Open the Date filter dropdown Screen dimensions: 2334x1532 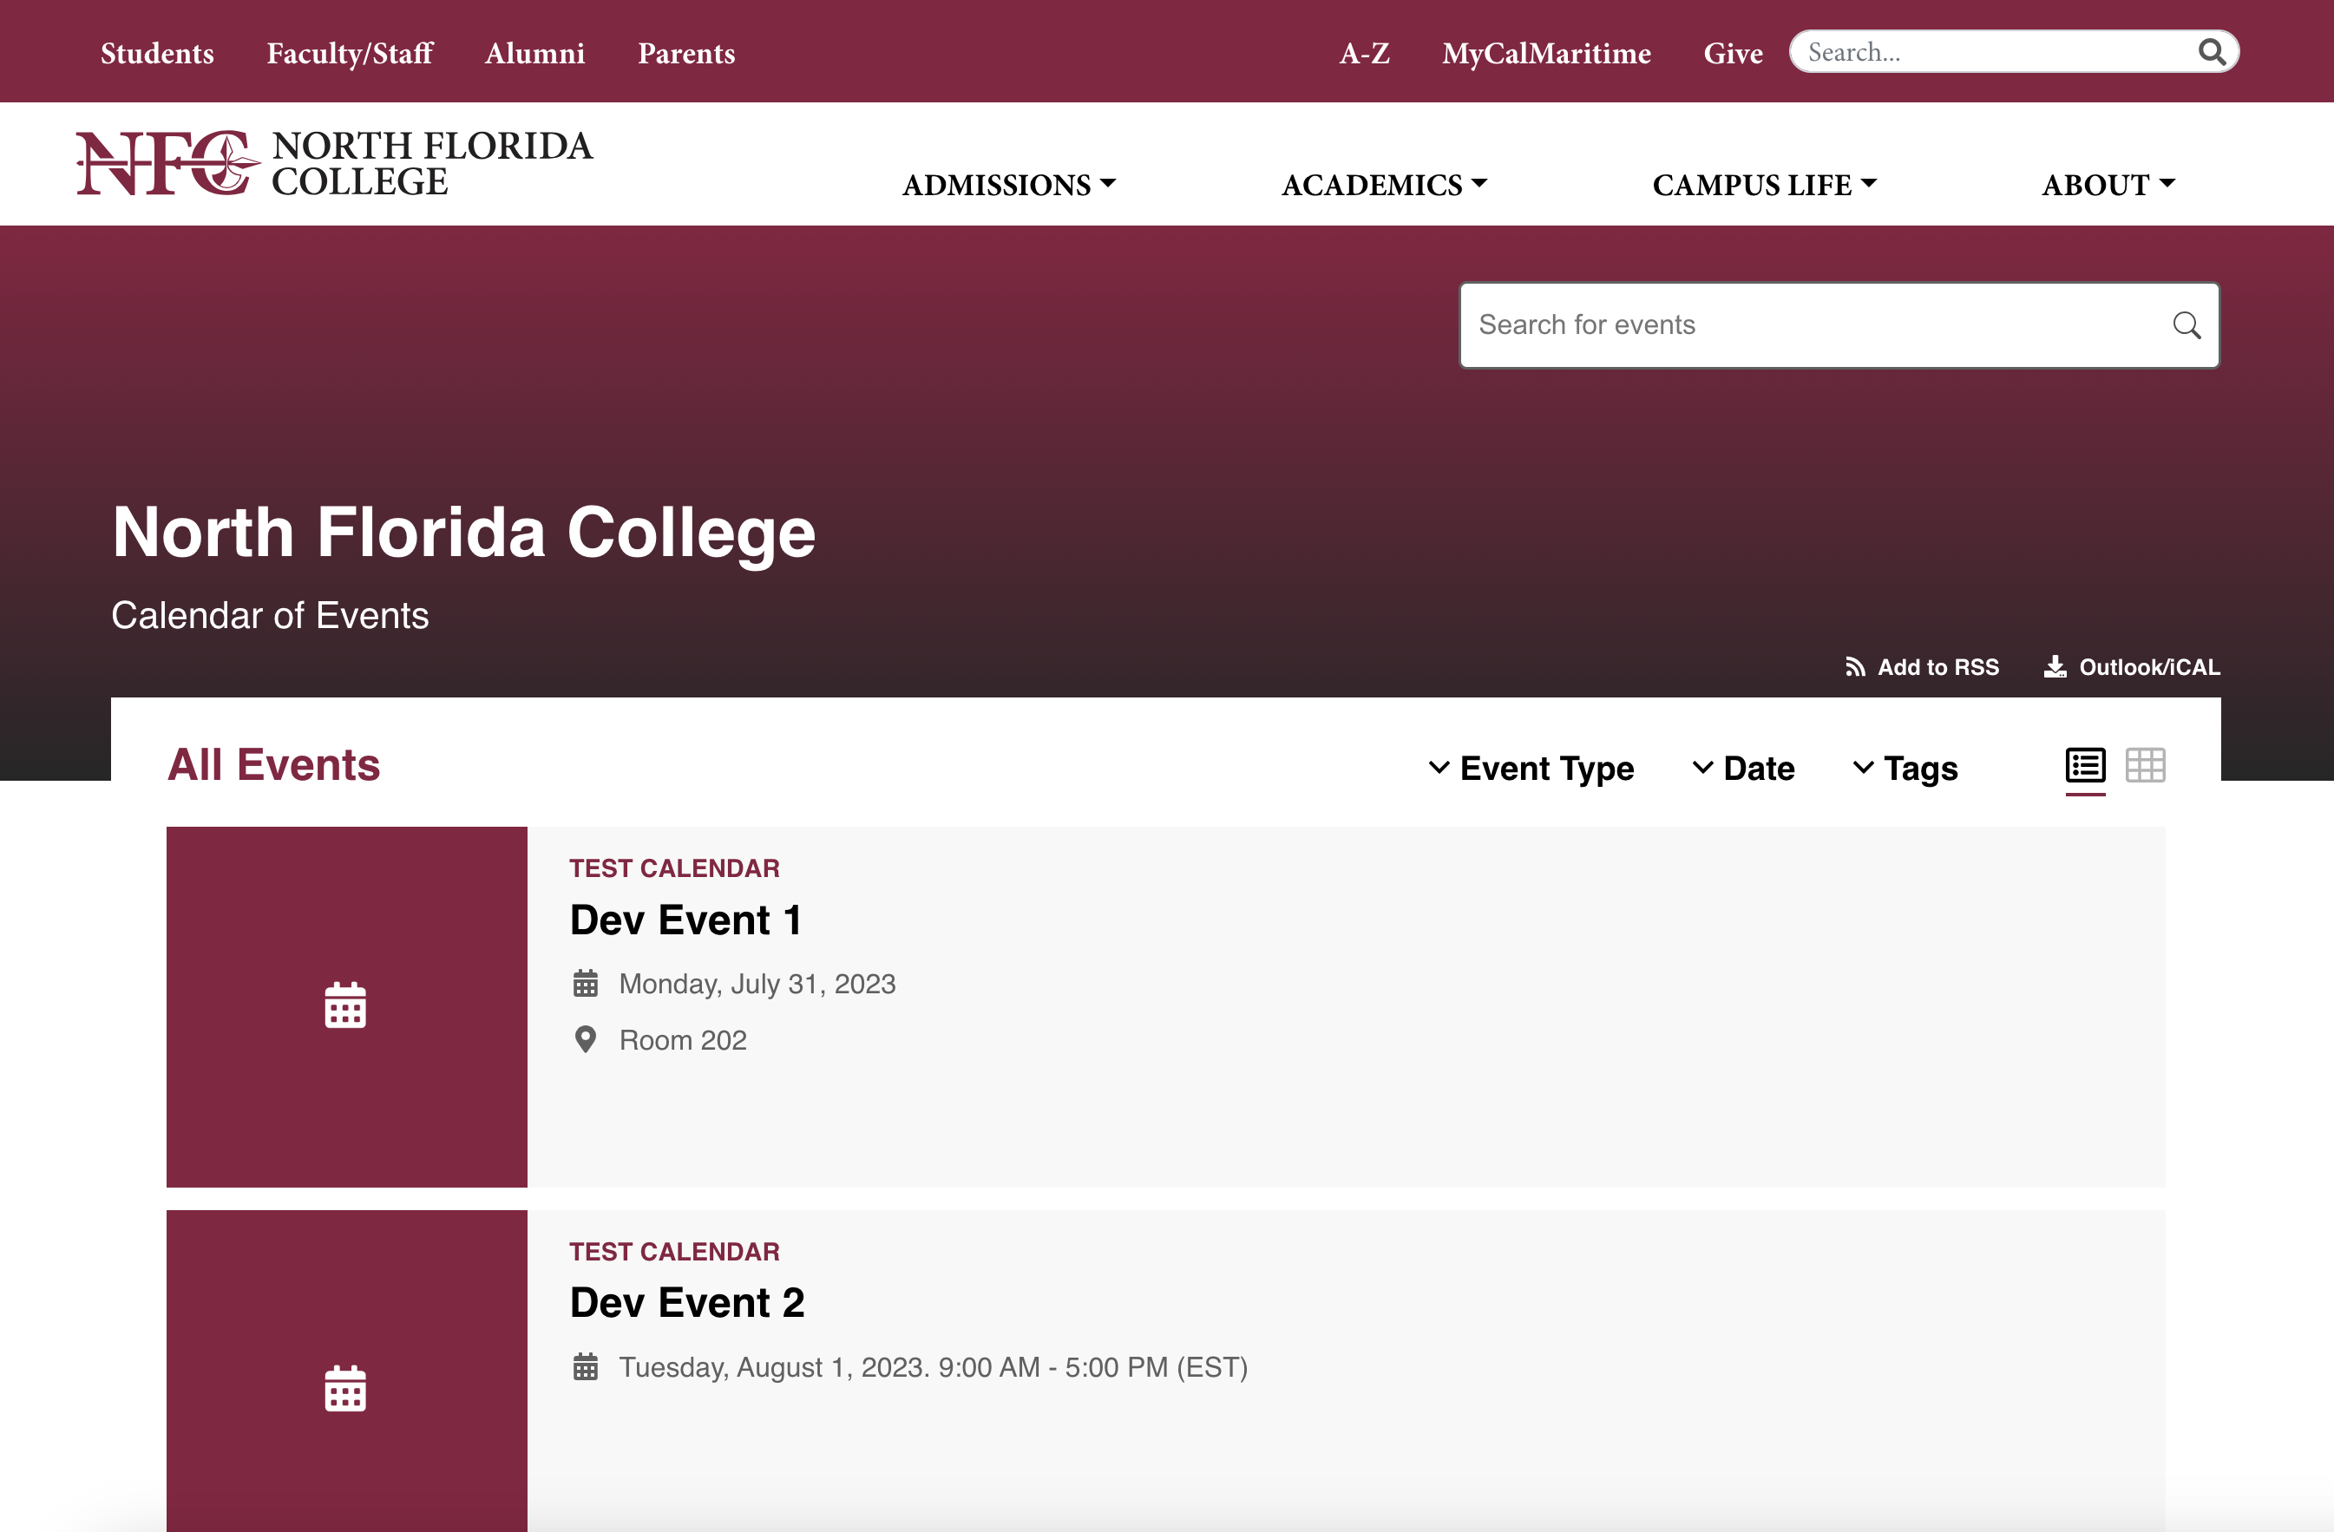point(1744,768)
